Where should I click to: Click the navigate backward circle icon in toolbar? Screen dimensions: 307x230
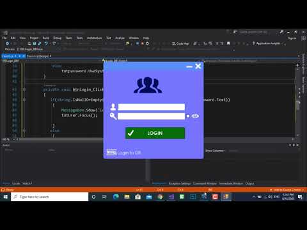7,43
